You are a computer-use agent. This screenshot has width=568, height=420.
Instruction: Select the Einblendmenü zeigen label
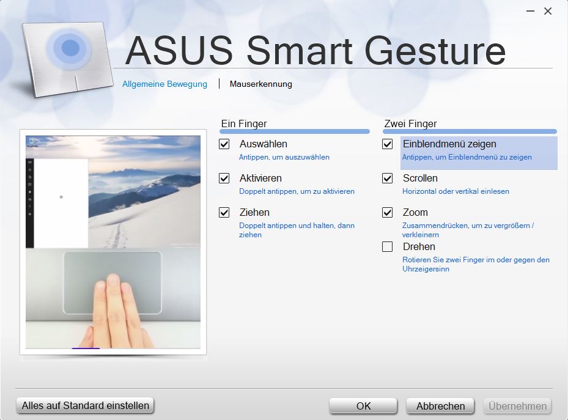[x=449, y=144]
